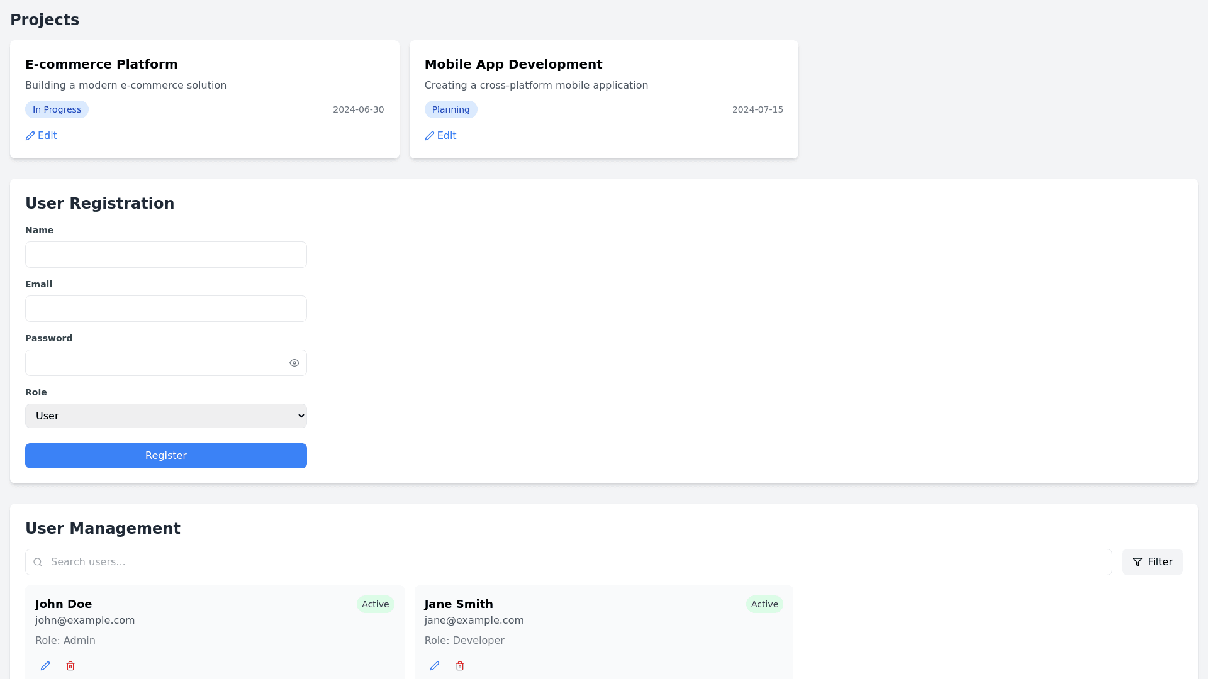Viewport: 1208px width, 679px height.
Task: Click Jane Smith's pencil edit icon
Action: pyautogui.click(x=435, y=666)
